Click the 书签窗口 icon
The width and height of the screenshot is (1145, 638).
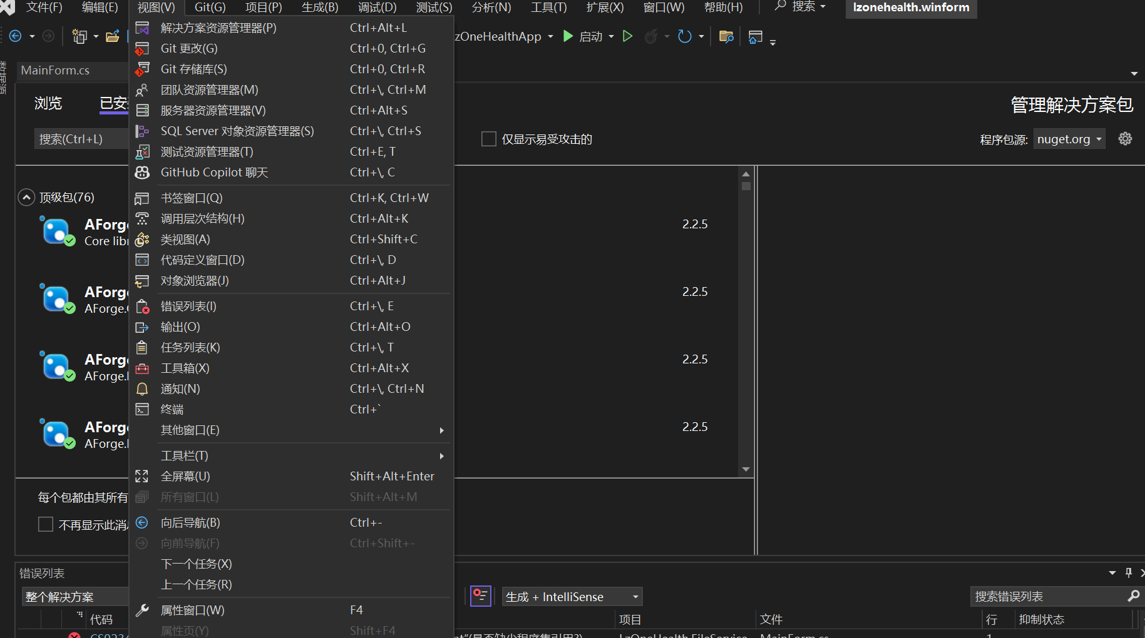click(x=142, y=198)
